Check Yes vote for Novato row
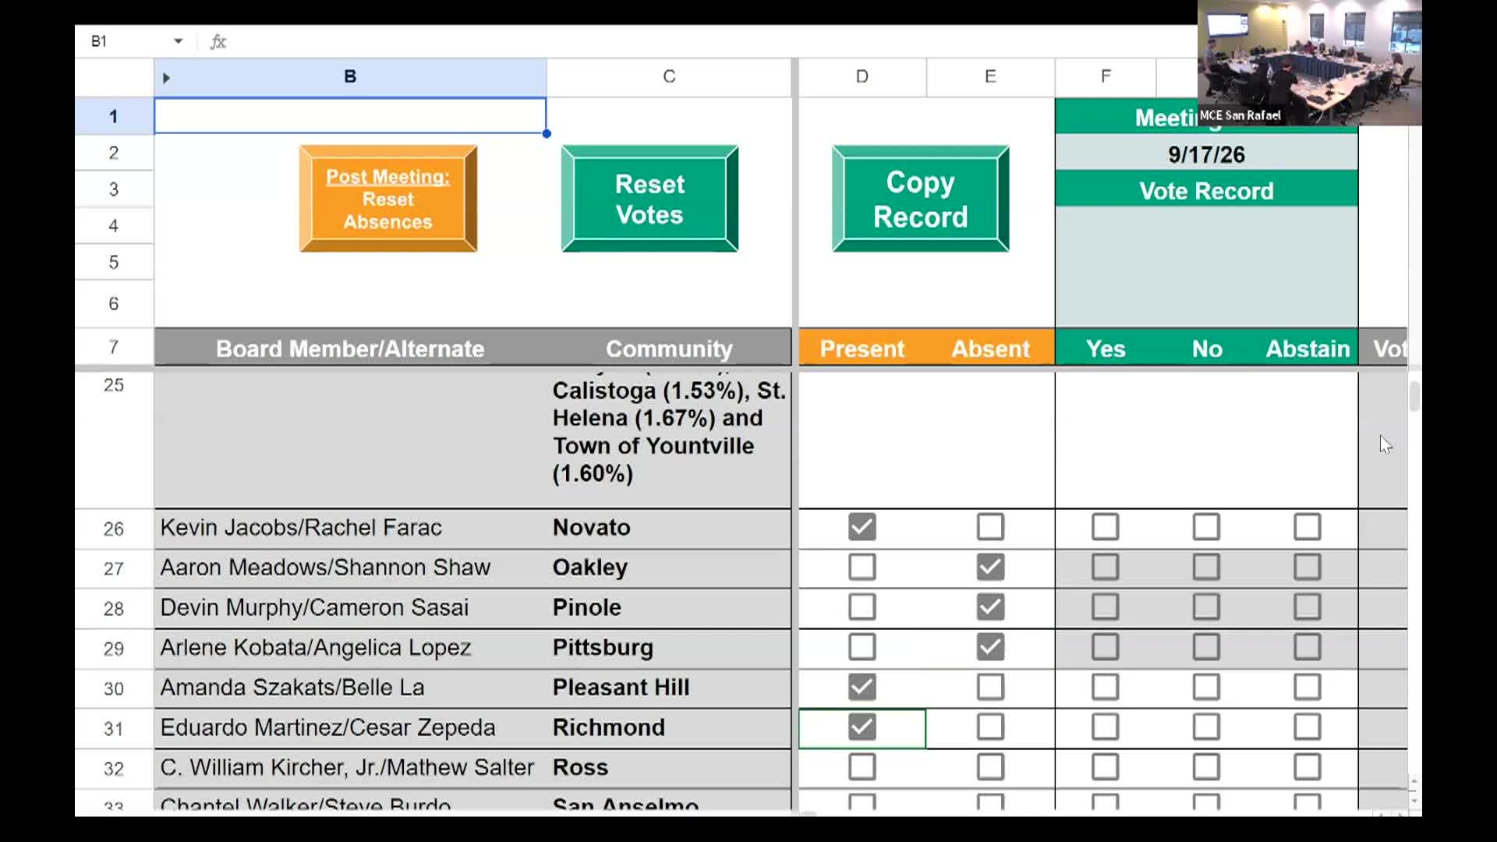 coord(1106,527)
